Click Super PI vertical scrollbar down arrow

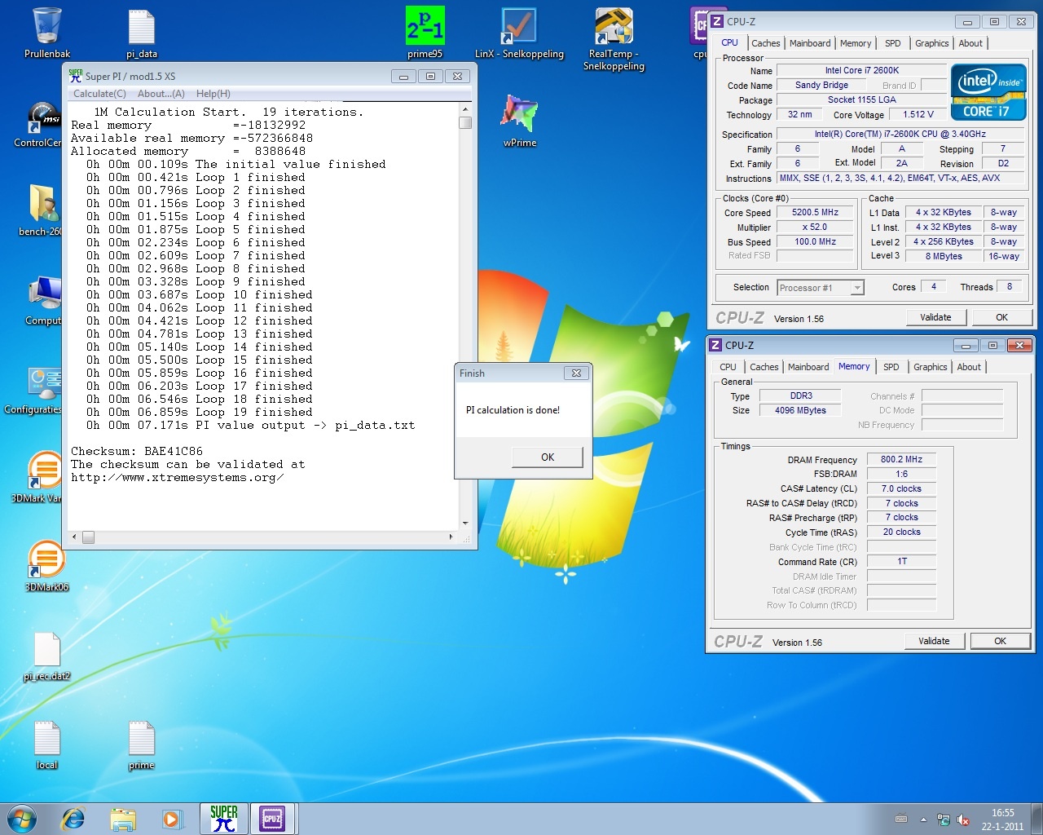(x=465, y=524)
